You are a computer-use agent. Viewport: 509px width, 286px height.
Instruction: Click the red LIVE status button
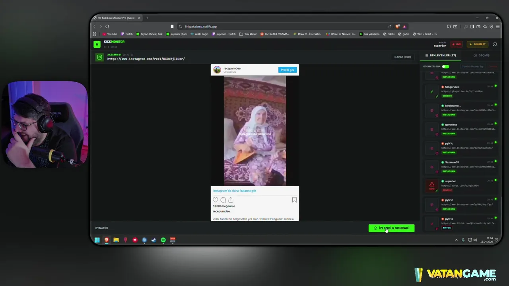click(x=457, y=44)
